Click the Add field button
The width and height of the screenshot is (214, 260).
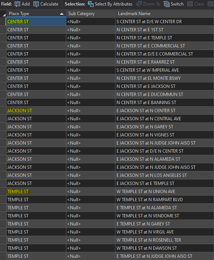22,4
